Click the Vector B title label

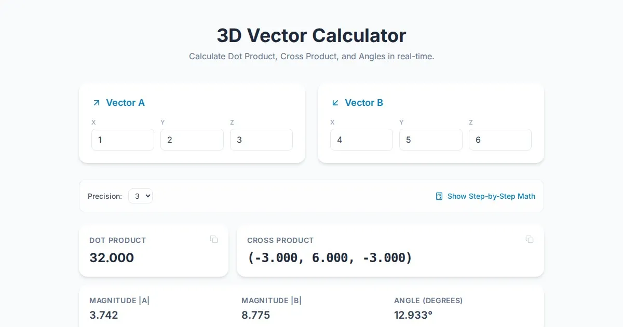364,103
